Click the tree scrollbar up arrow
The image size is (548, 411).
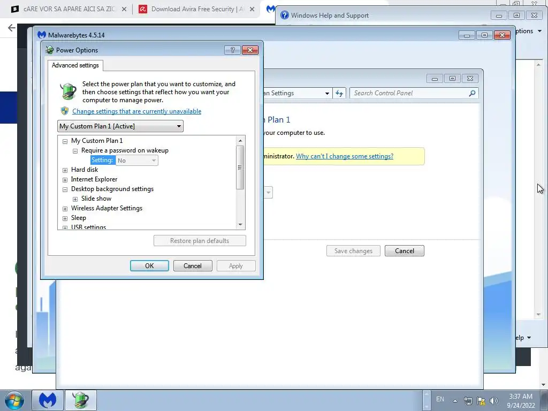pos(240,141)
